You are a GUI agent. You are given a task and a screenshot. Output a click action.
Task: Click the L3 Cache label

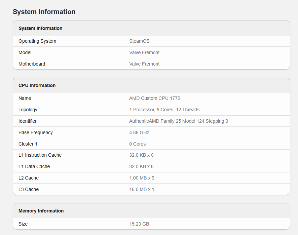[29, 189]
